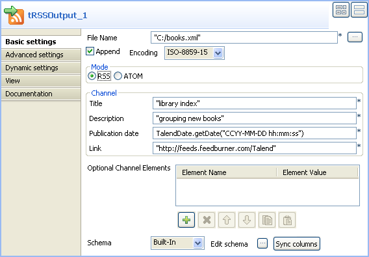Click the Sync columns button
The image size is (369, 257).
point(296,243)
